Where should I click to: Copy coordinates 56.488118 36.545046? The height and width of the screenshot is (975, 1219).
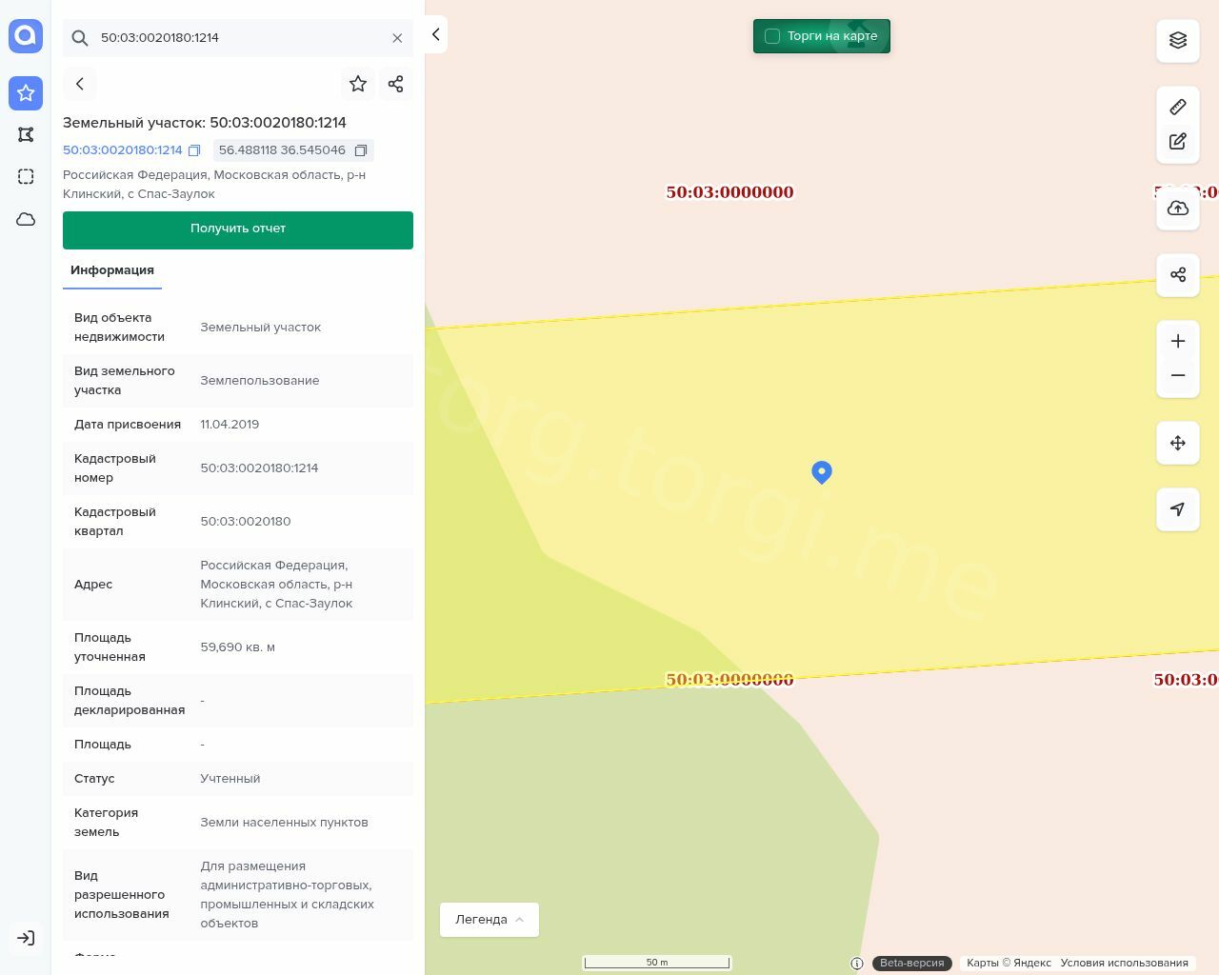(361, 150)
